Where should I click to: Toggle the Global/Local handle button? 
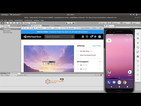pyautogui.click(x=33, y=23)
